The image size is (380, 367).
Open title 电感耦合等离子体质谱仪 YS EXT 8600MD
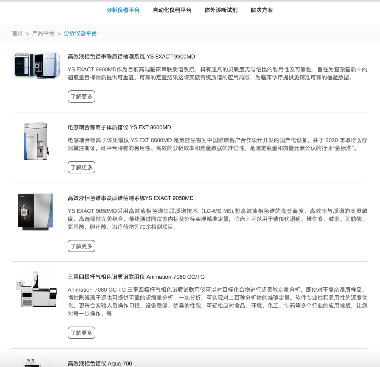[x=119, y=127]
